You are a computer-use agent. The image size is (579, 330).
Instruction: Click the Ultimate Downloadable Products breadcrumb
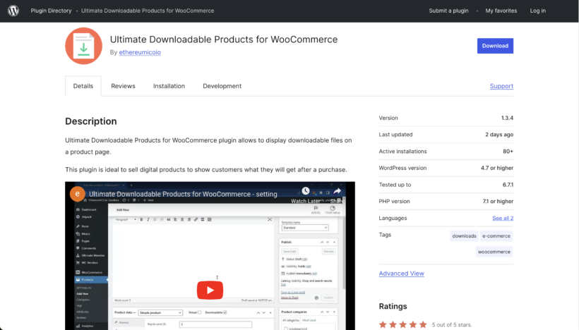tap(148, 11)
